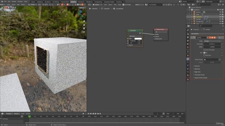Image resolution: width=225 pixels, height=126 pixels.
Task: Open the Glass BSDF distribution dropdown
Action: [135, 36]
